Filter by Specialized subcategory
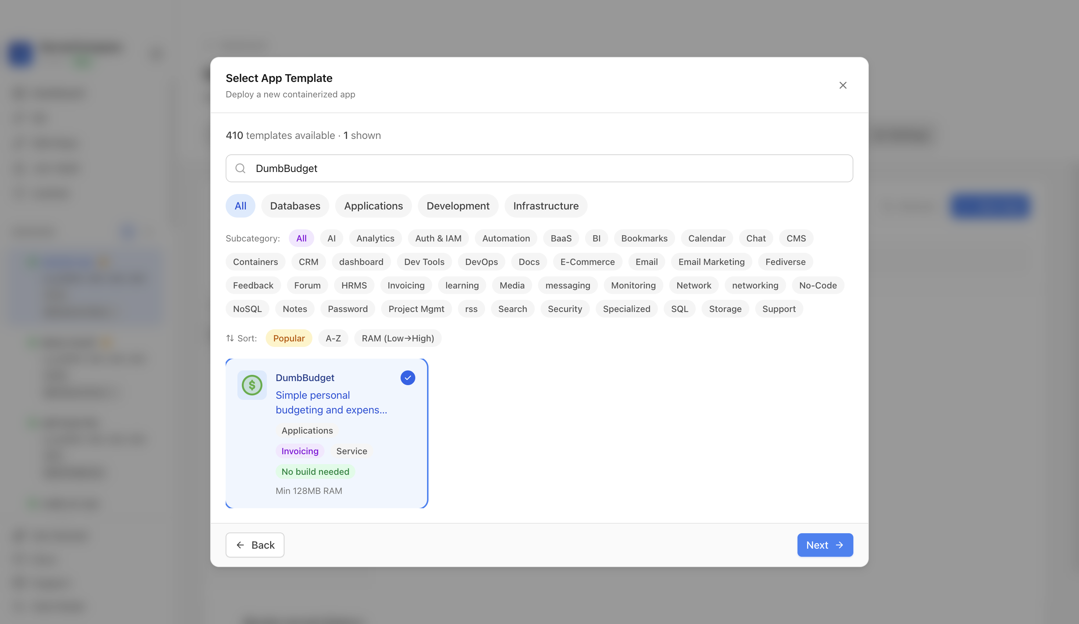Image resolution: width=1079 pixels, height=624 pixels. click(x=627, y=309)
